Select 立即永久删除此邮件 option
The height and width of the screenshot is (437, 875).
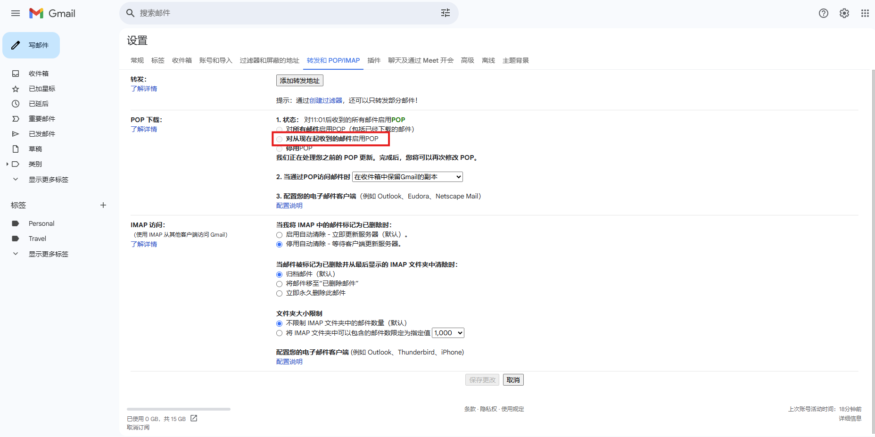pos(279,293)
